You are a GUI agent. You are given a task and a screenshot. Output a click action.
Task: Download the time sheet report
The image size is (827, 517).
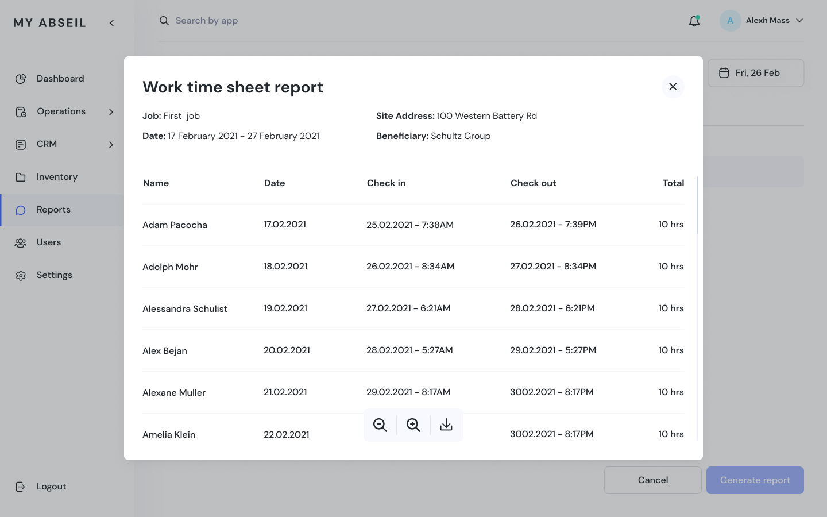[446, 425]
